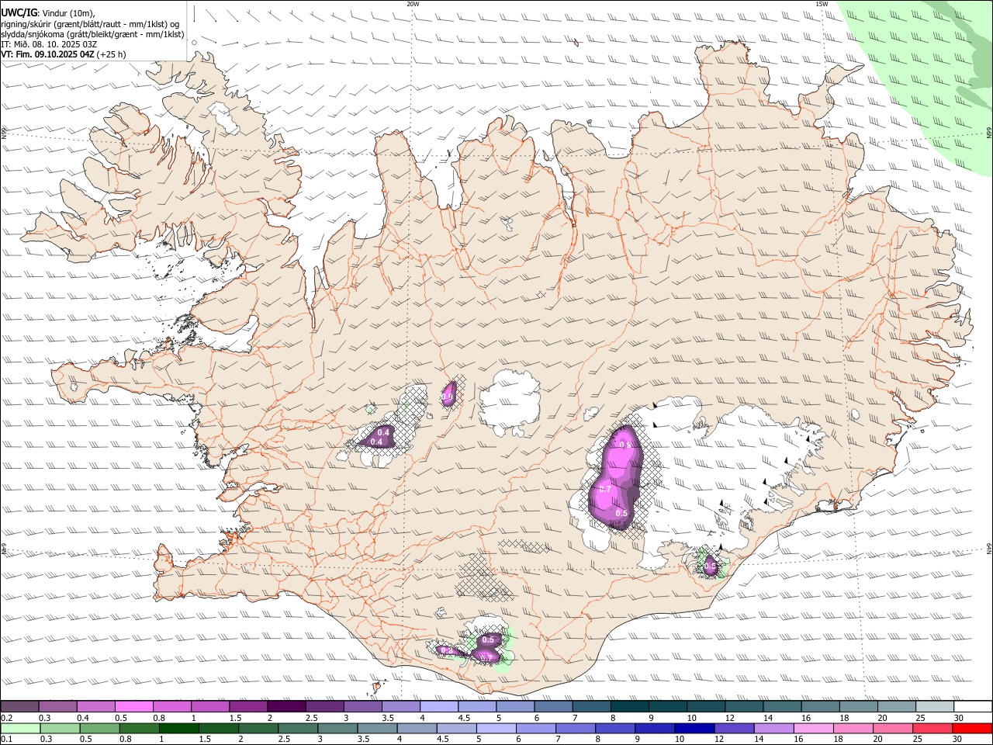Click the 'slydda/snjókoma (grátt/bleikt/grænt' header line
The width and height of the screenshot is (993, 745).
coord(93,34)
